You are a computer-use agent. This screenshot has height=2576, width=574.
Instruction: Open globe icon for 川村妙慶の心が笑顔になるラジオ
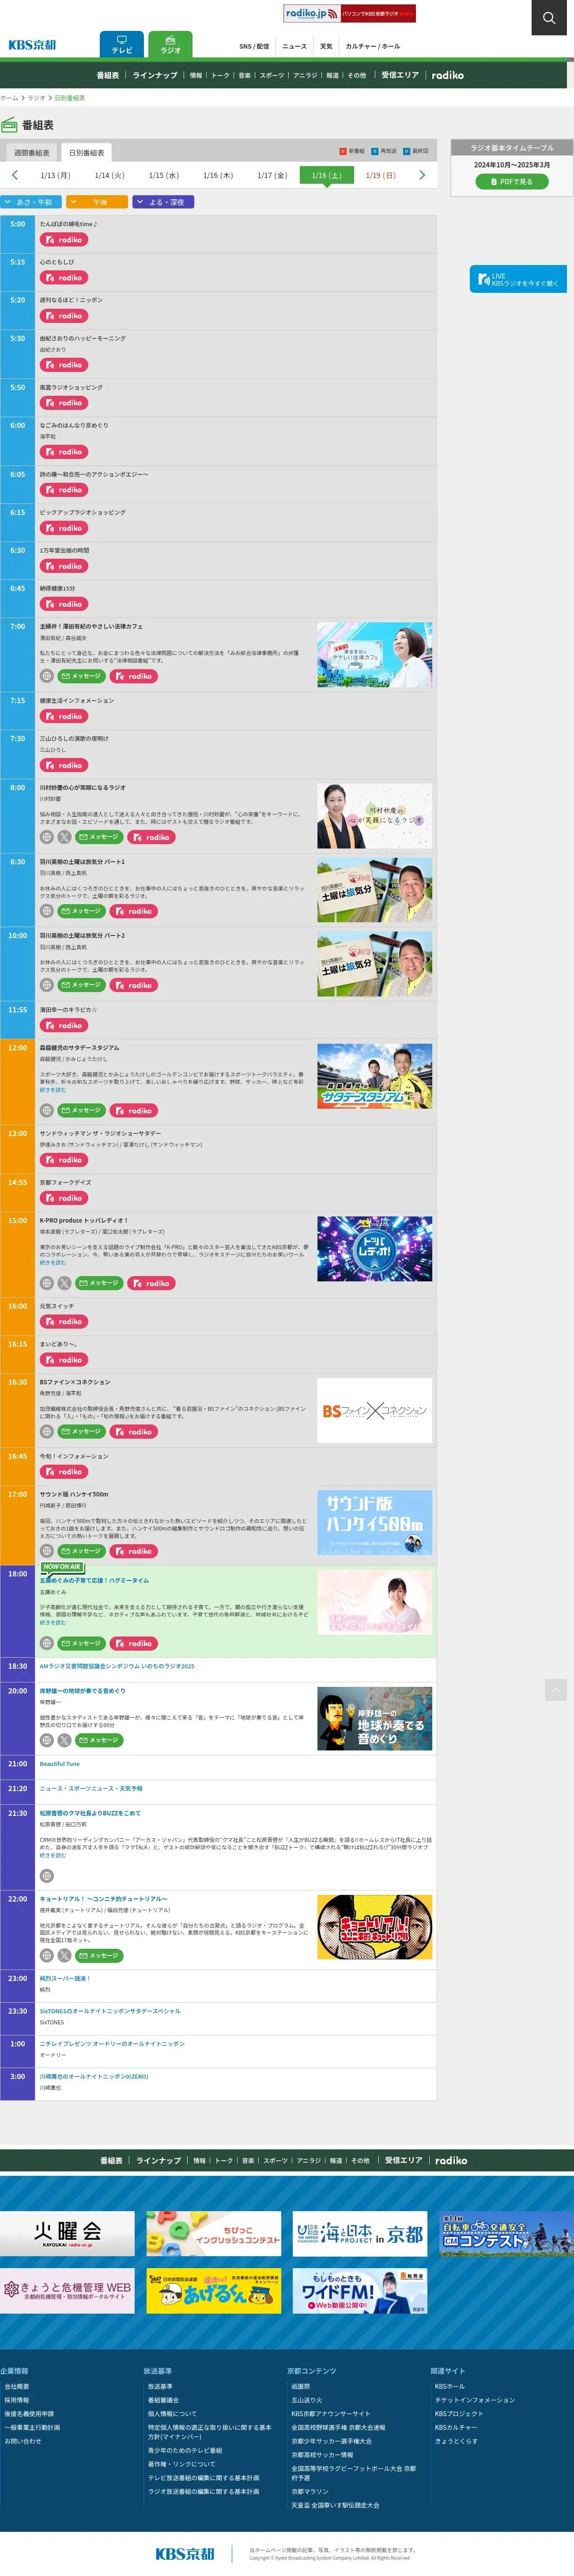coord(46,837)
